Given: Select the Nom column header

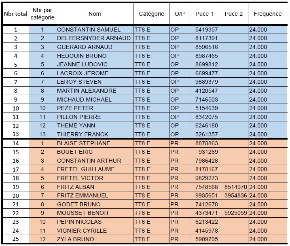Looking at the screenshot, I should coord(95,14).
